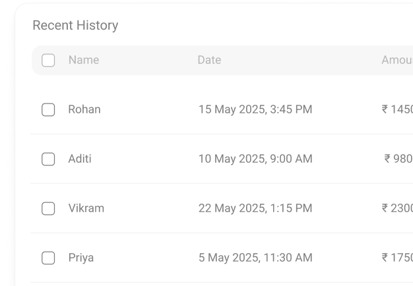Open the Rohan name entry
The image size is (413, 286).
[84, 109]
